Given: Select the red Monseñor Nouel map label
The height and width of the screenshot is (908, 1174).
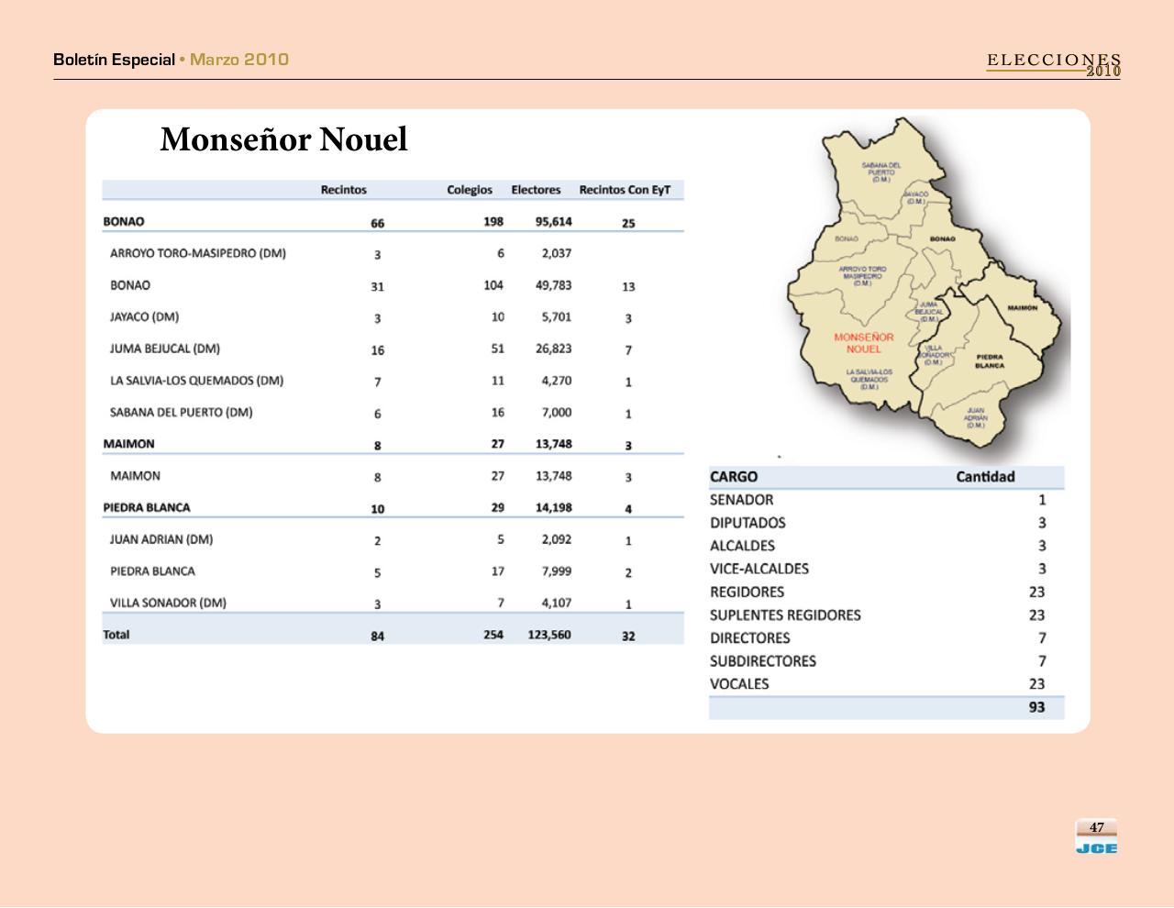Looking at the screenshot, I should (863, 343).
